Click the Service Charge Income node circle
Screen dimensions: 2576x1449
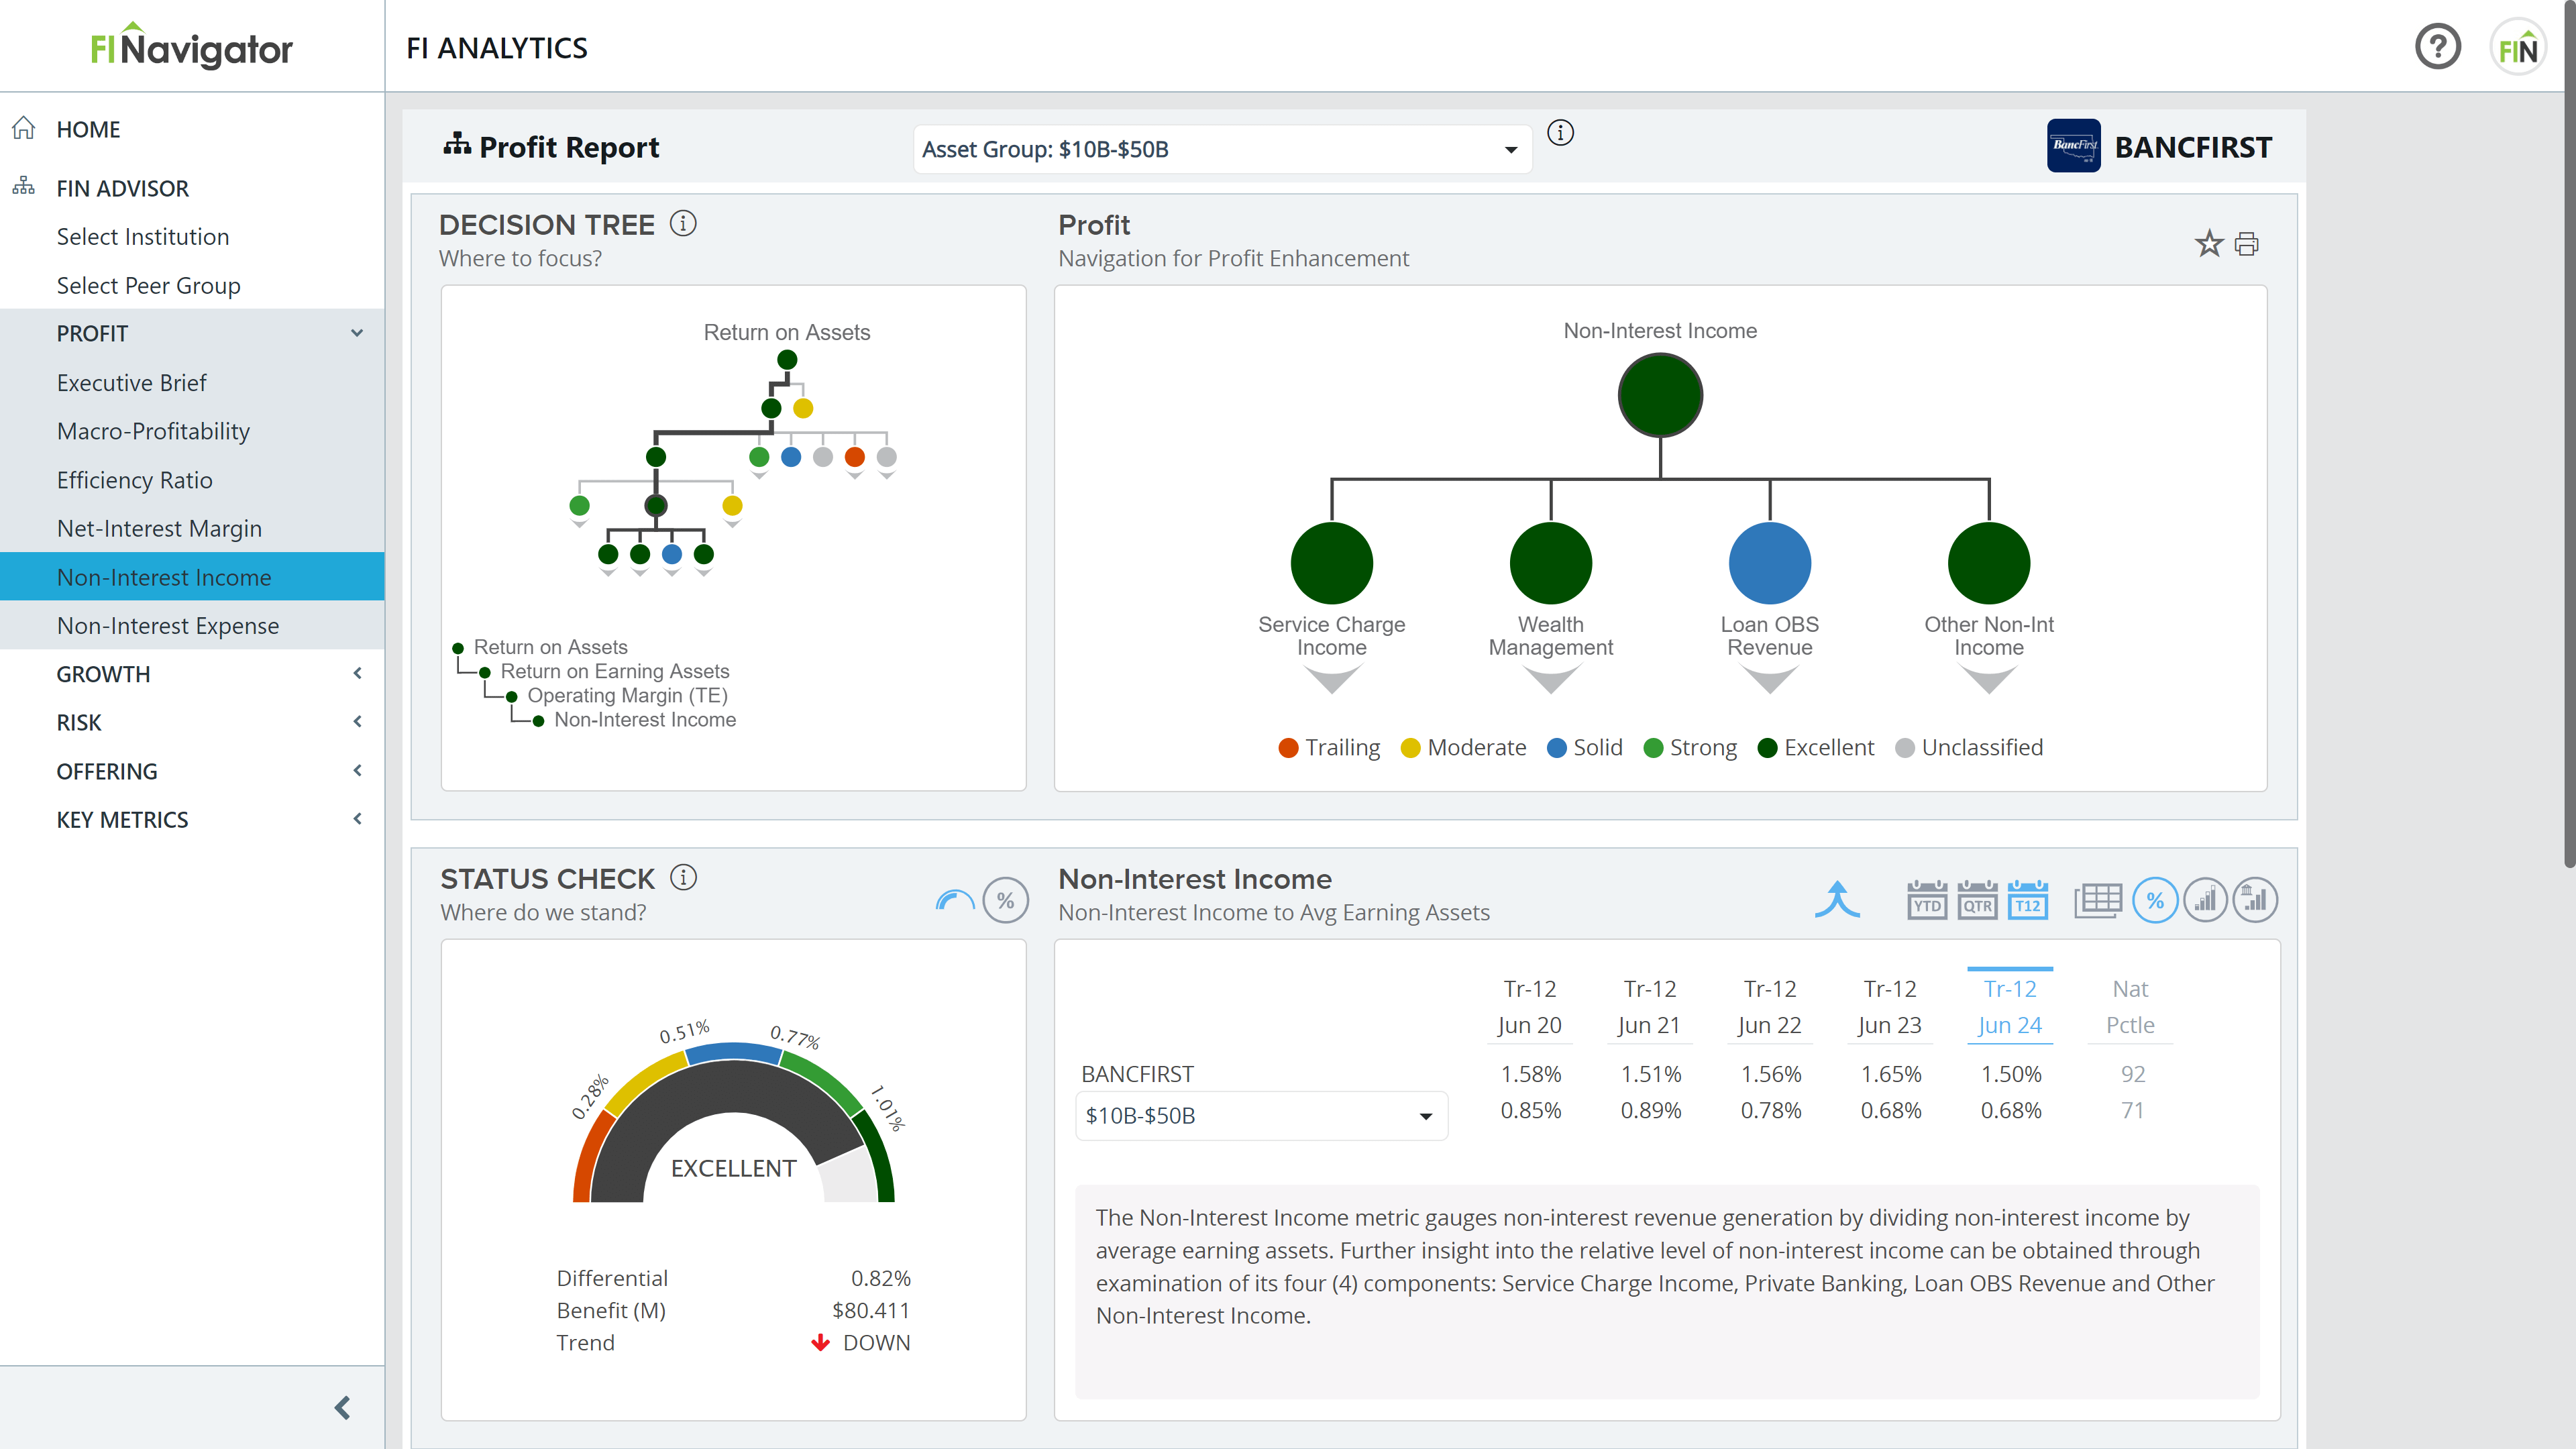click(1331, 563)
